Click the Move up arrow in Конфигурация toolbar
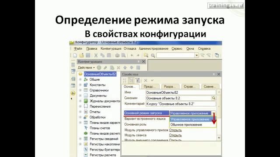The height and width of the screenshot is (157, 280). point(125,68)
